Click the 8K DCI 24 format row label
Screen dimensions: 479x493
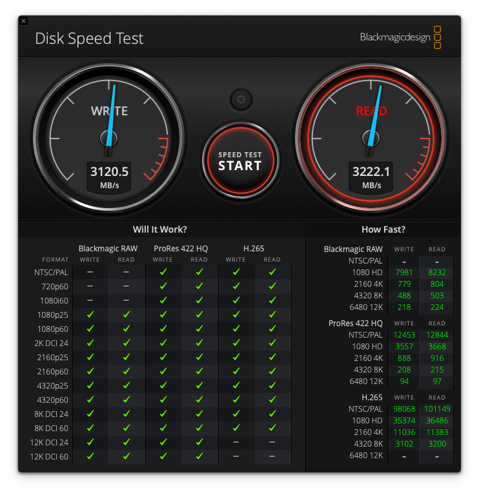click(52, 414)
